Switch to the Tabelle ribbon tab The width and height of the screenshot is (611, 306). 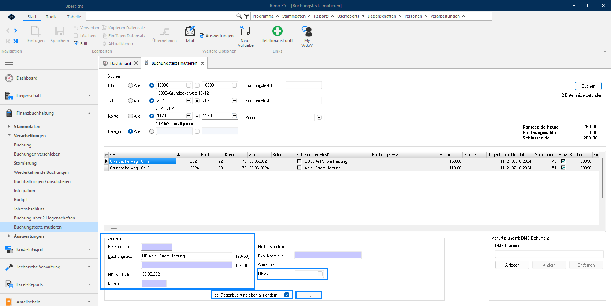74,17
